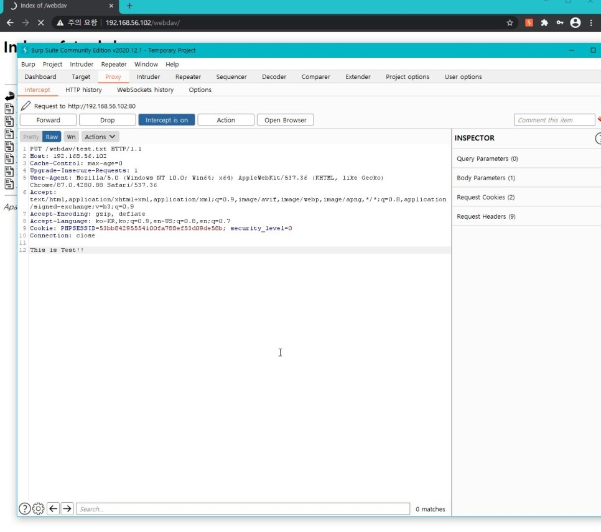Image resolution: width=601 pixels, height=532 pixels.
Task: Open the HTTP history sub-tab
Action: click(x=83, y=89)
